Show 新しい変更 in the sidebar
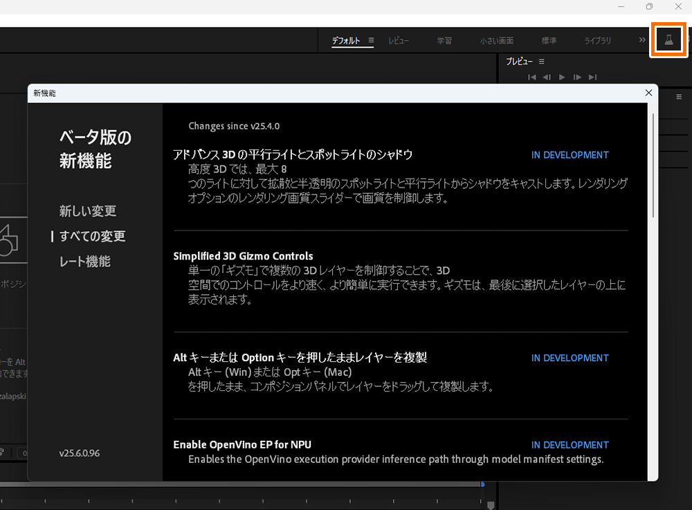Viewport: 692px width, 510px height. click(88, 211)
